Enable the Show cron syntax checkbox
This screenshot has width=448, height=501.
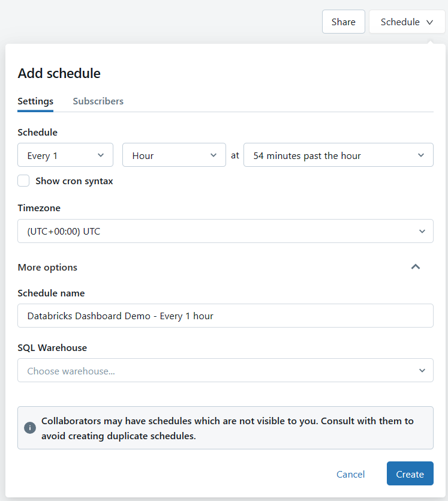[23, 180]
